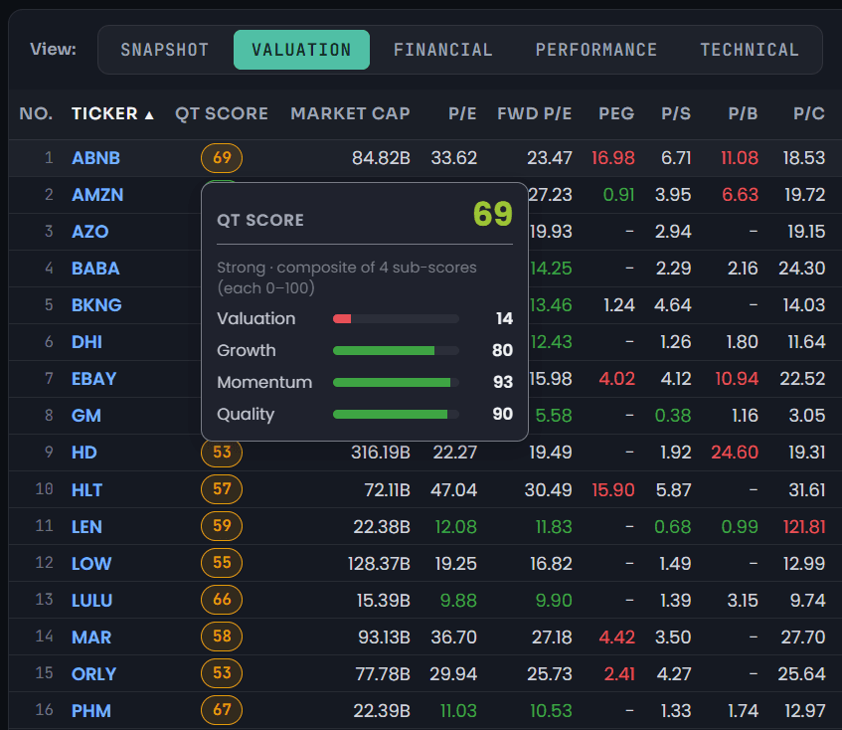Click LOW market cap value 128.37B
This screenshot has width=842, height=730.
tap(379, 564)
